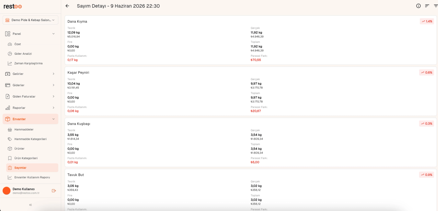Viewport: 438px width, 211px height.
Task: Click the orange user avatar circle
Action: pos(7,191)
